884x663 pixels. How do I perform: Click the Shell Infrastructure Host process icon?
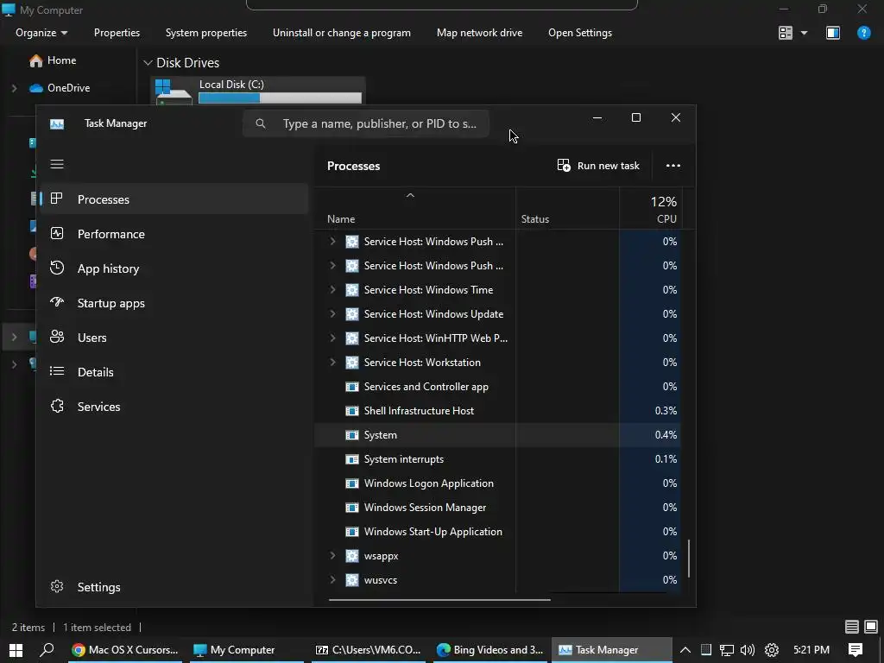(352, 410)
